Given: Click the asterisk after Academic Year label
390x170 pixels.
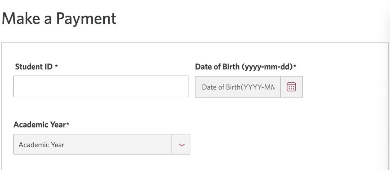Looking at the screenshot, I should tap(68, 125).
